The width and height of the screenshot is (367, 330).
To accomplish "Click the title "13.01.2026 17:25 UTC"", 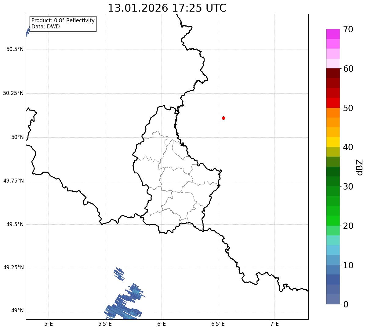I will coord(167,8).
